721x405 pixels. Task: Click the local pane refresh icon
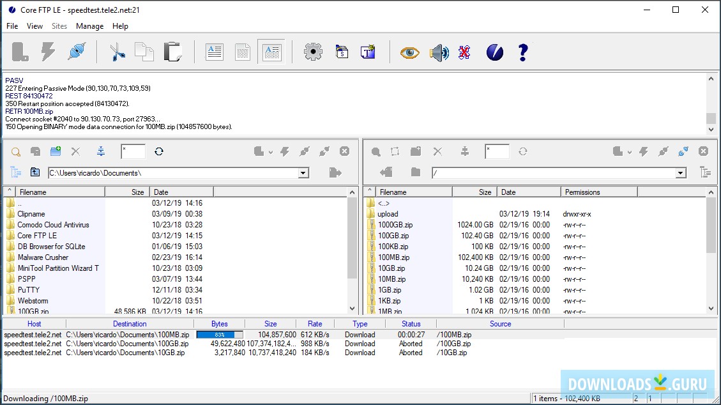[159, 151]
